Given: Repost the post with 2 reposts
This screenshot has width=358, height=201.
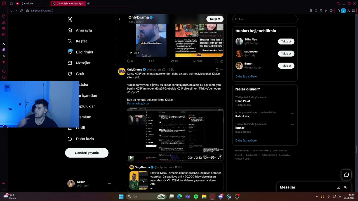Looking at the screenshot, I should pos(151,61).
